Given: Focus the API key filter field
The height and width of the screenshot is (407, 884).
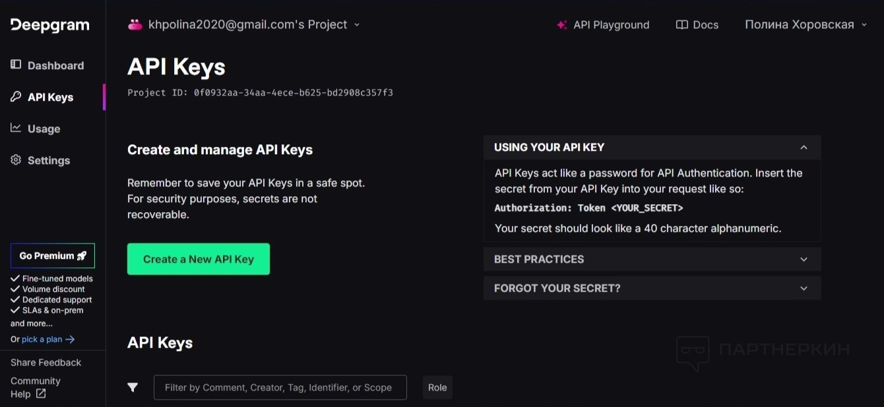Looking at the screenshot, I should click(280, 387).
